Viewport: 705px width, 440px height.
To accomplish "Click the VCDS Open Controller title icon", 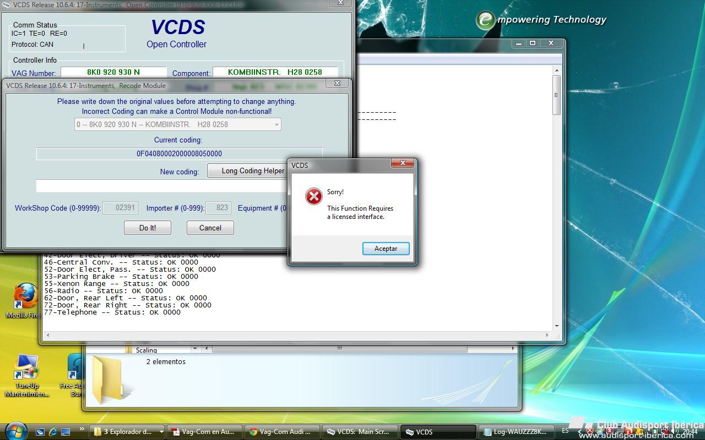I will pos(6,4).
